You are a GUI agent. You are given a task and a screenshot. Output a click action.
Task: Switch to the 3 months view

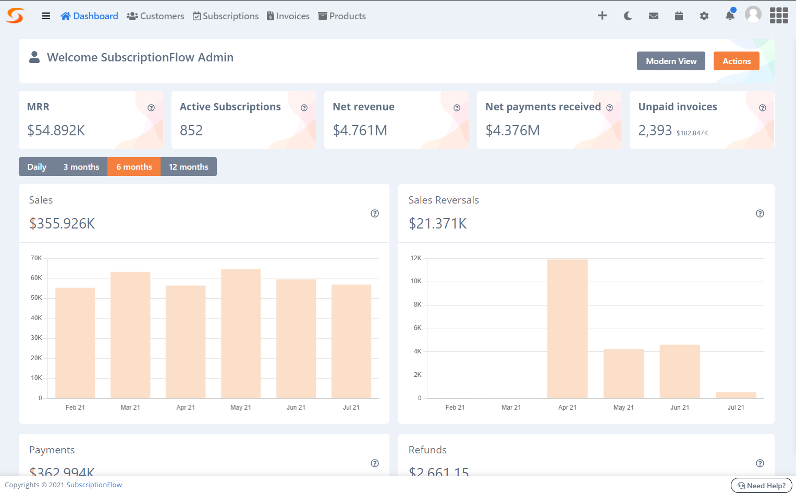(x=81, y=167)
